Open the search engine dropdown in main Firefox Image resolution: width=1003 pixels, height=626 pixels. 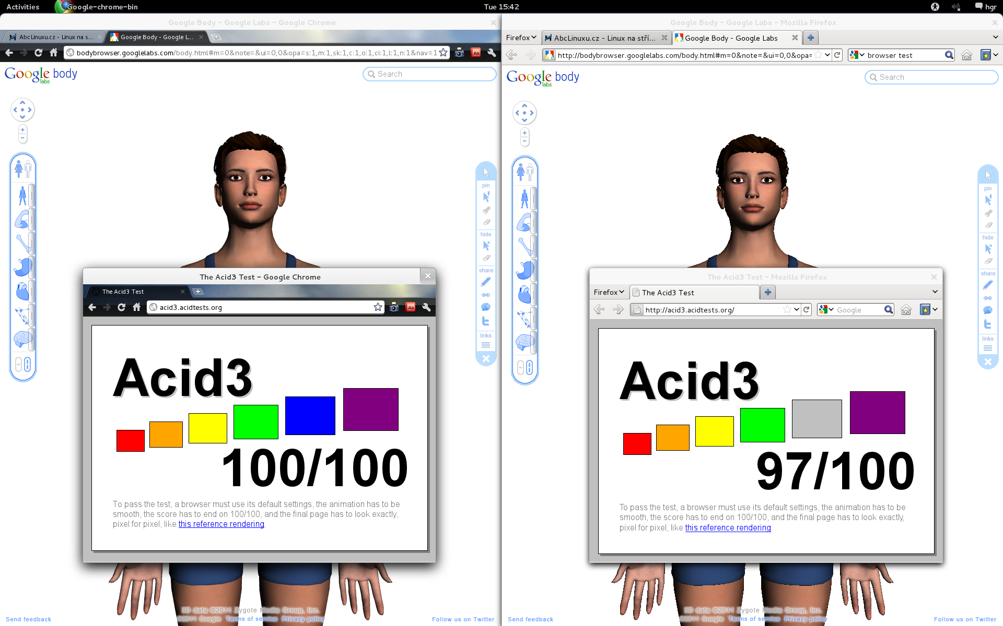point(857,55)
